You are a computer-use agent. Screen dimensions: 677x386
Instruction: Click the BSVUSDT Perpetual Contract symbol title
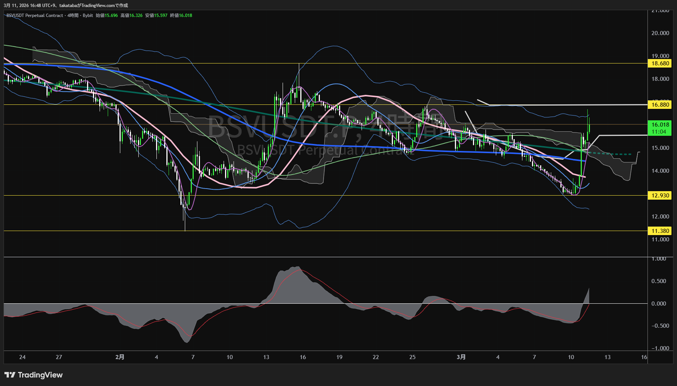pos(35,15)
